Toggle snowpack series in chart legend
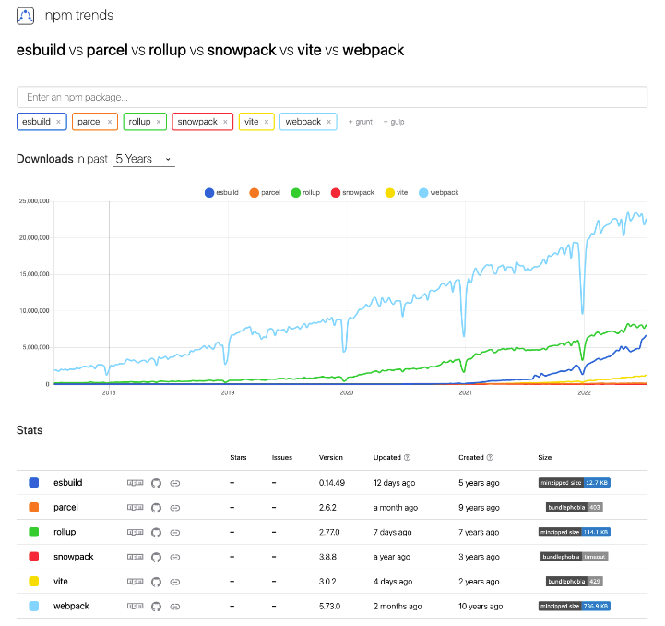The image size is (665, 626). pos(352,193)
